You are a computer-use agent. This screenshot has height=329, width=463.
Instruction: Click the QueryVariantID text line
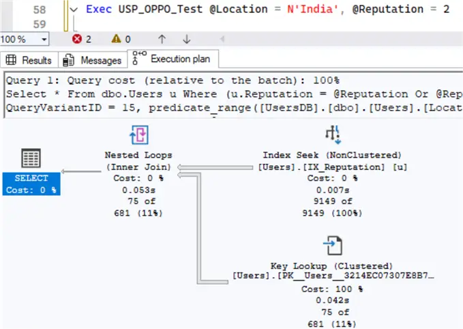232,108
